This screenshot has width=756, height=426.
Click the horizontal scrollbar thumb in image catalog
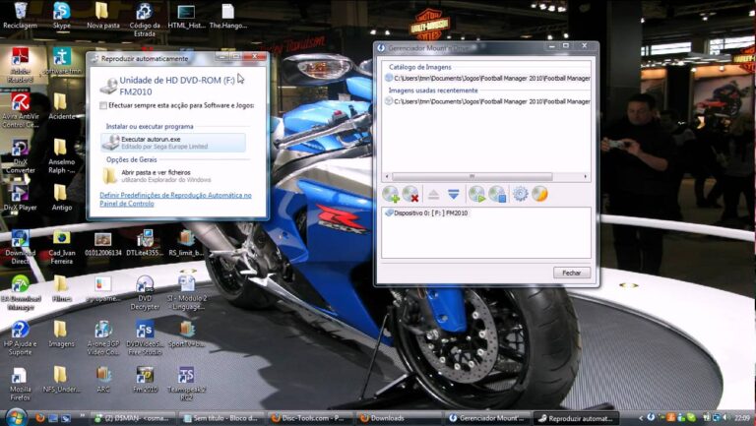tap(472, 176)
